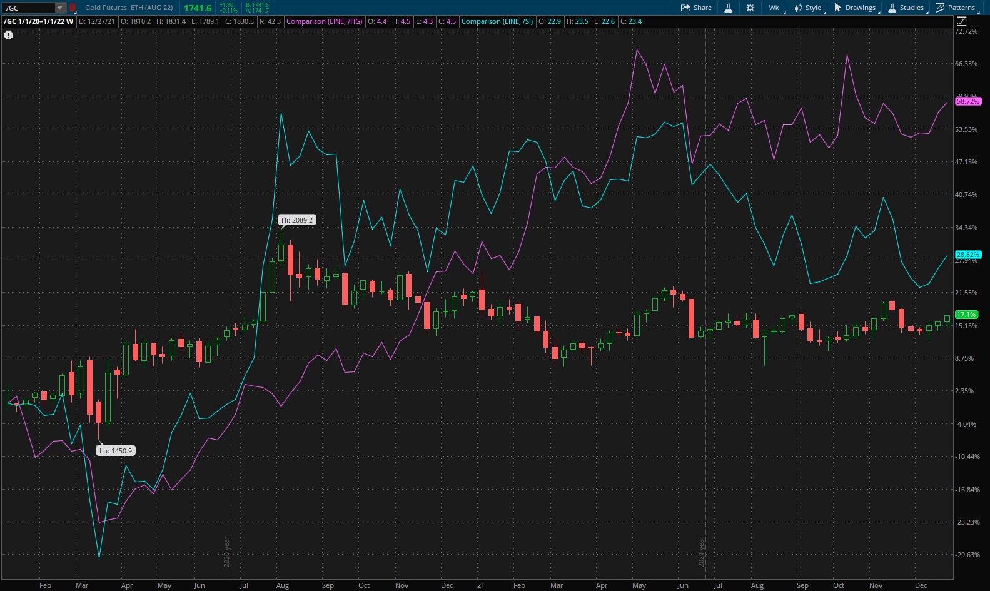Select the Comparison (LINE, /SI) label
The width and height of the screenshot is (990, 591).
point(497,21)
